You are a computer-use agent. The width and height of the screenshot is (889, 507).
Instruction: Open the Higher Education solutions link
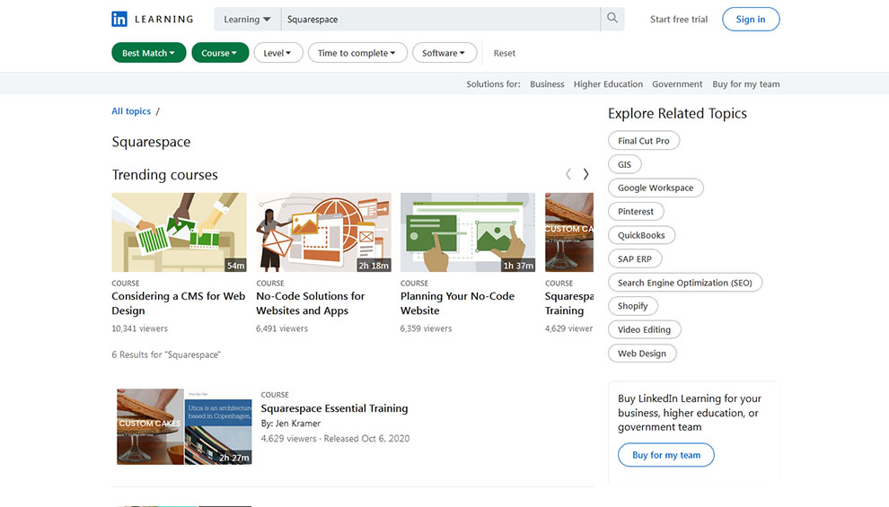tap(608, 83)
